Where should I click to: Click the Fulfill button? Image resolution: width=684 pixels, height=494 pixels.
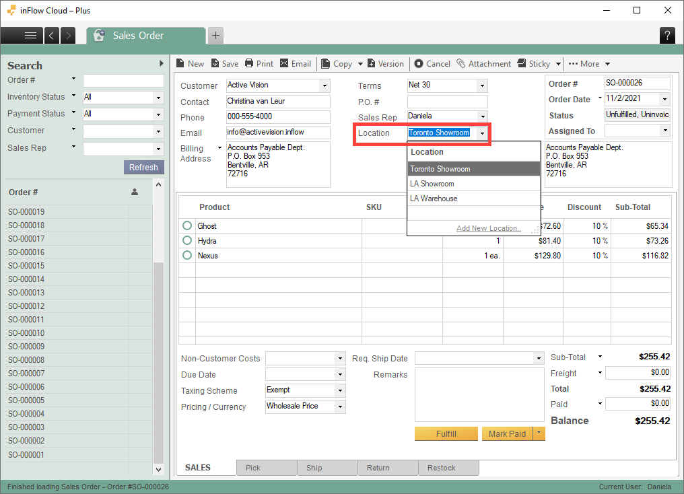pos(446,433)
